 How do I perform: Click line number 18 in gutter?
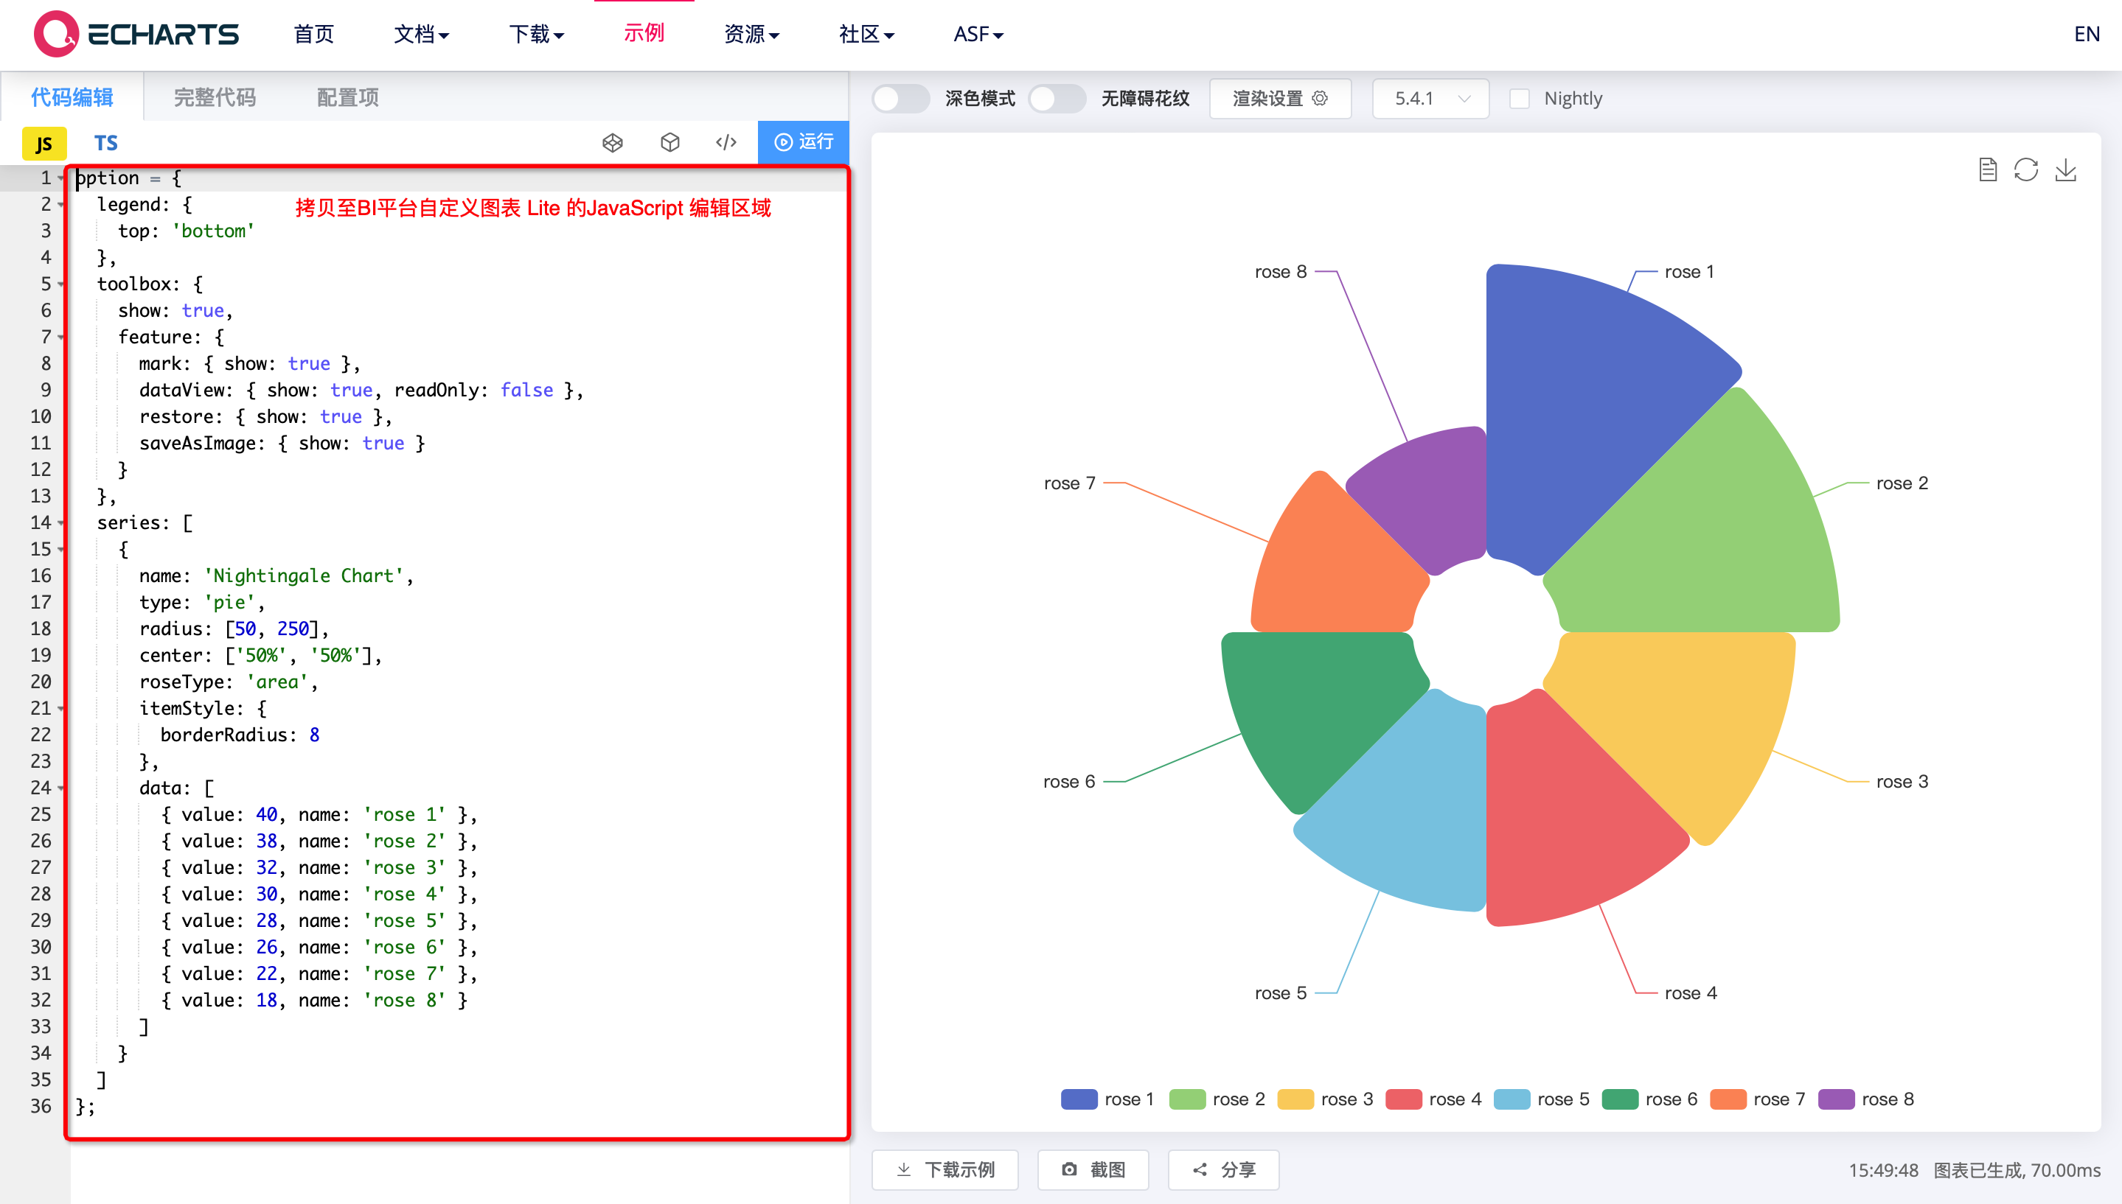click(x=41, y=629)
